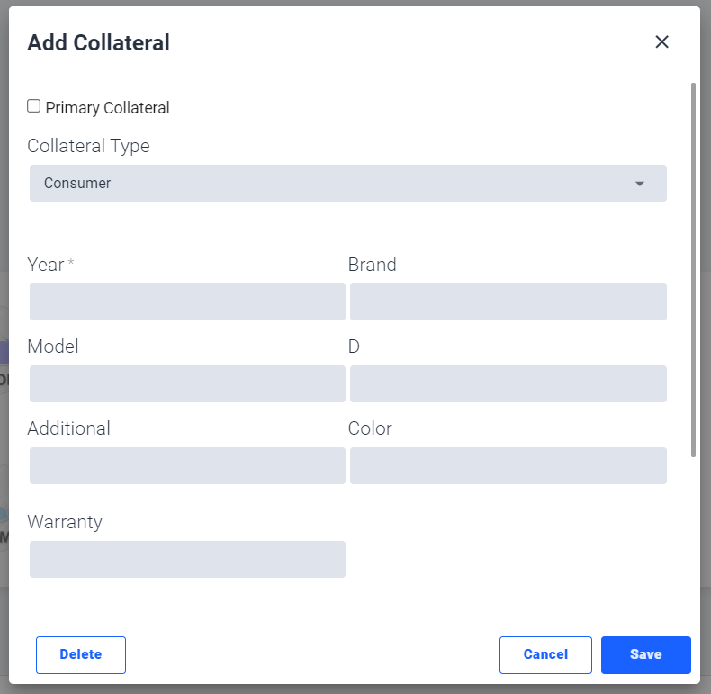711x694 pixels.
Task: Open the Collateral Type Consumer dropdown
Action: click(x=347, y=183)
